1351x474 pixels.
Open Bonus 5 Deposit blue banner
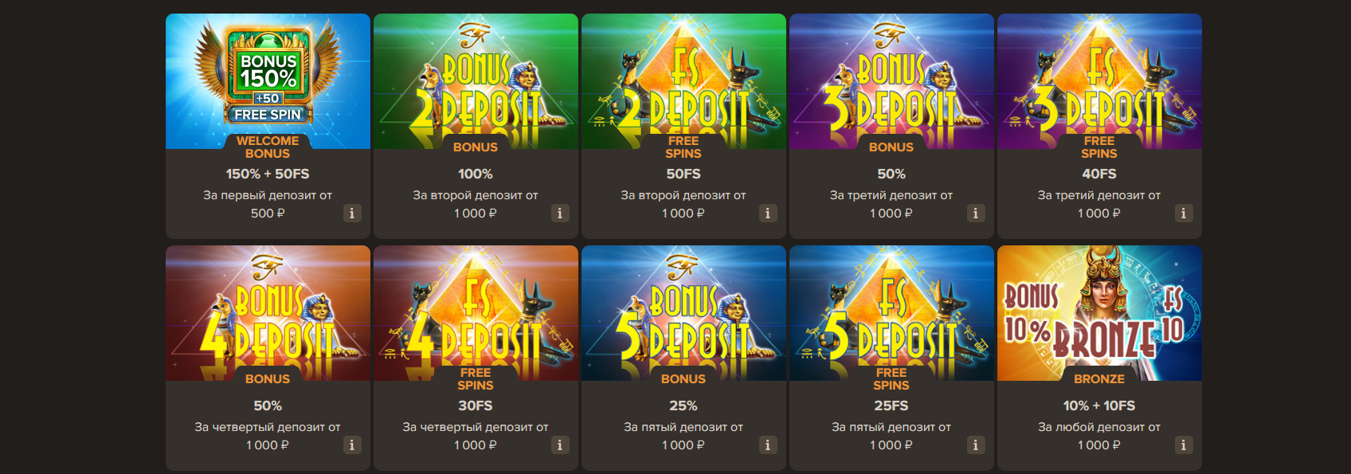point(683,313)
